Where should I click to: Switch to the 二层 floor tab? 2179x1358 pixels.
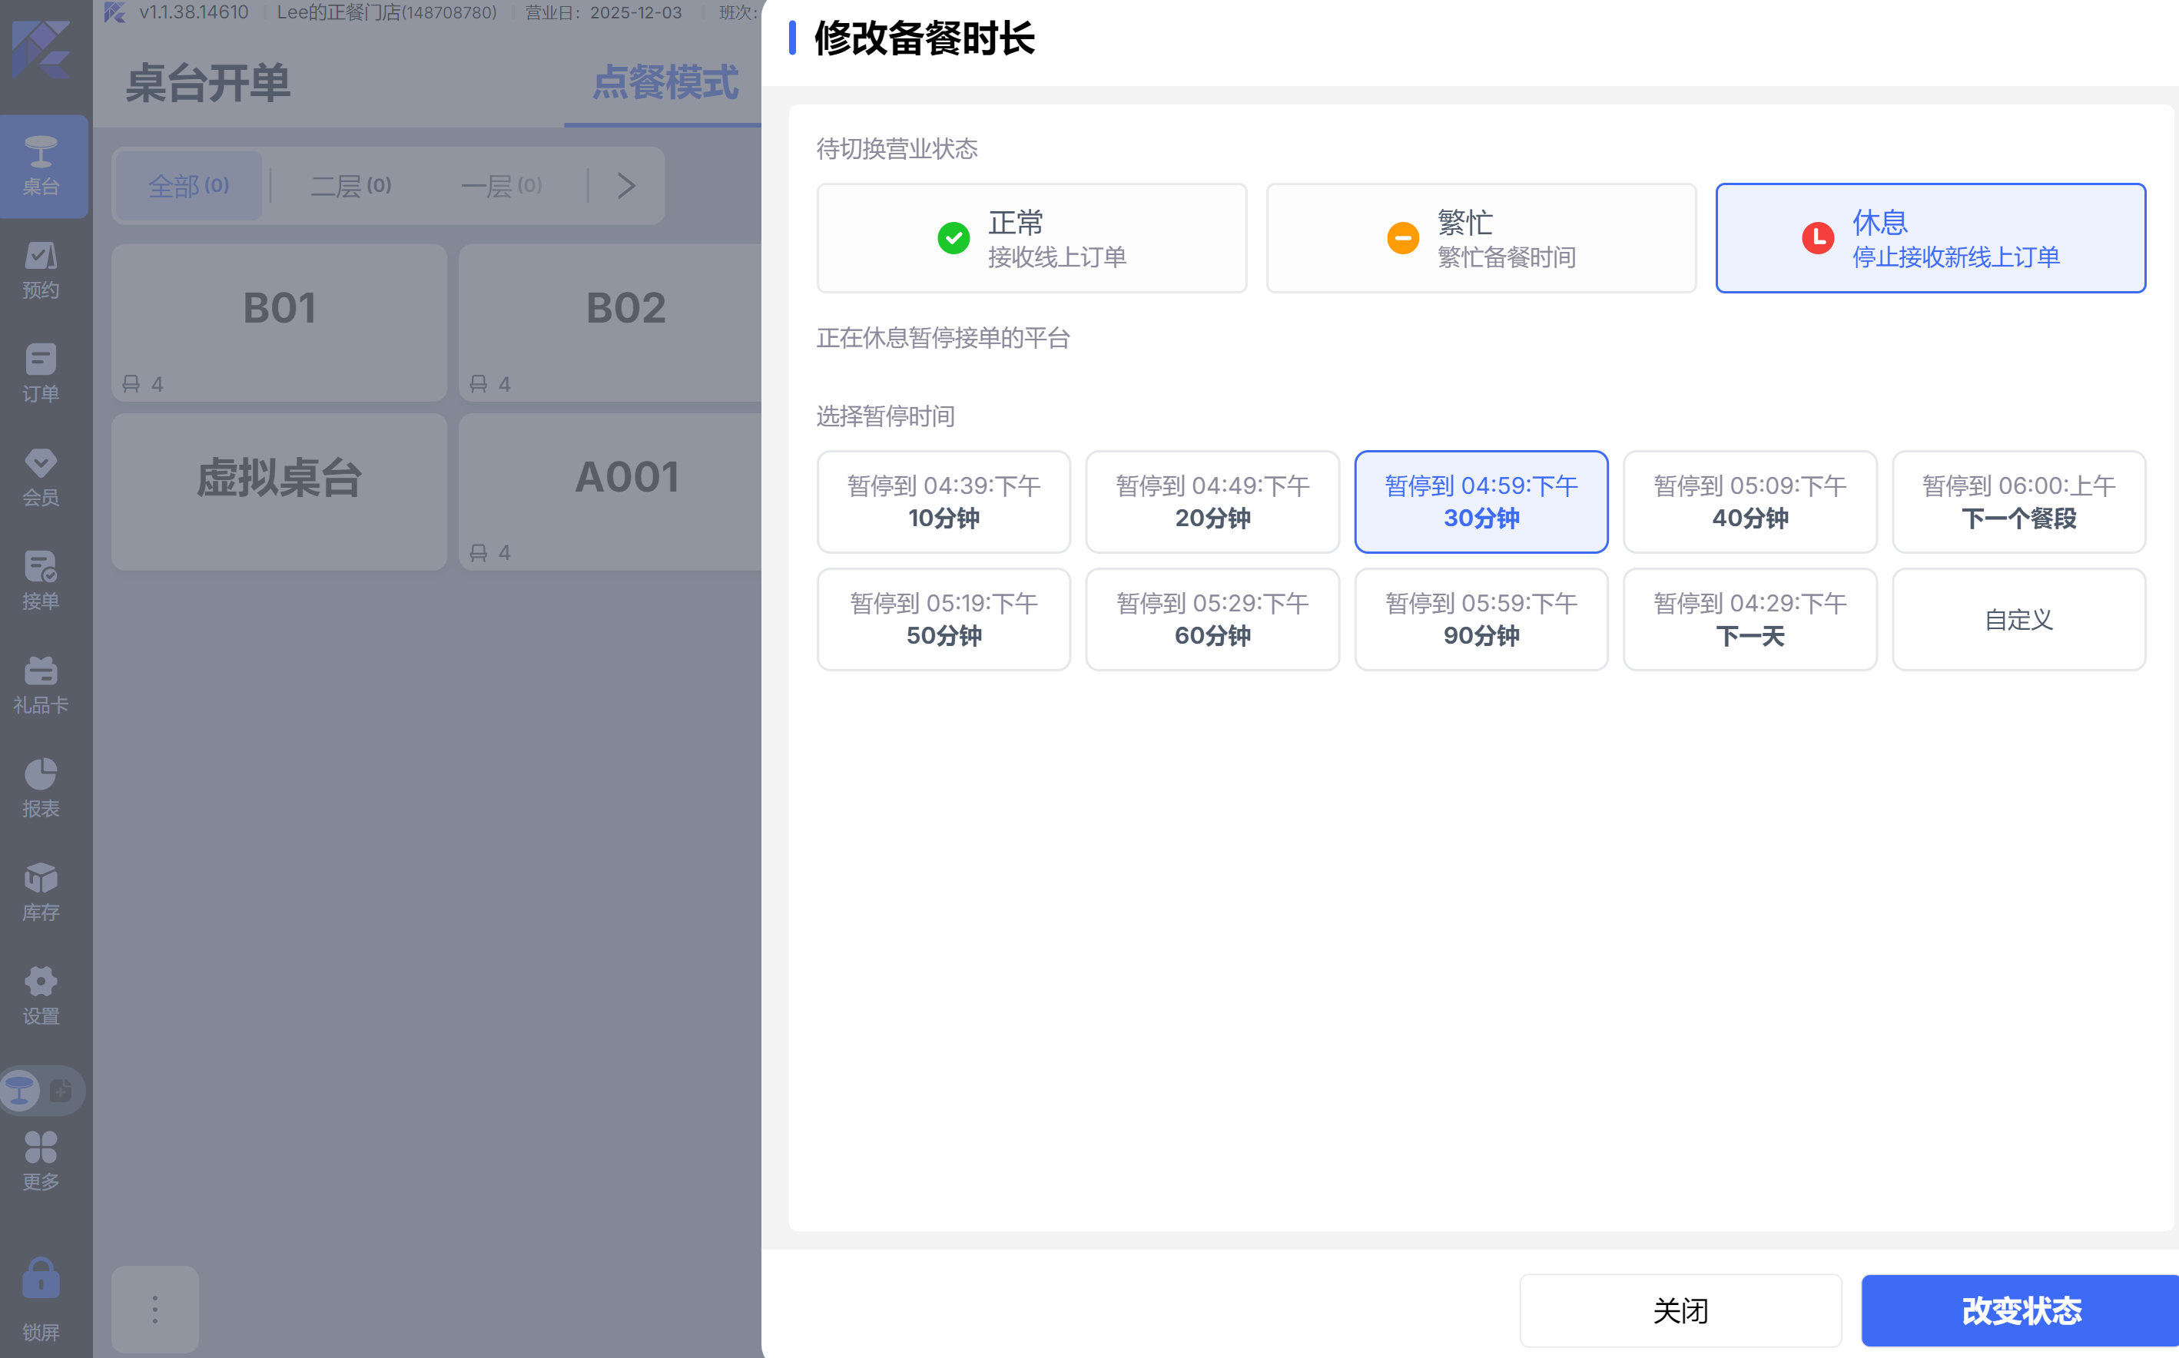(350, 186)
